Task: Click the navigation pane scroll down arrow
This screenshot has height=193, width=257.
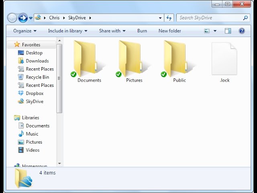Action: 59,164
